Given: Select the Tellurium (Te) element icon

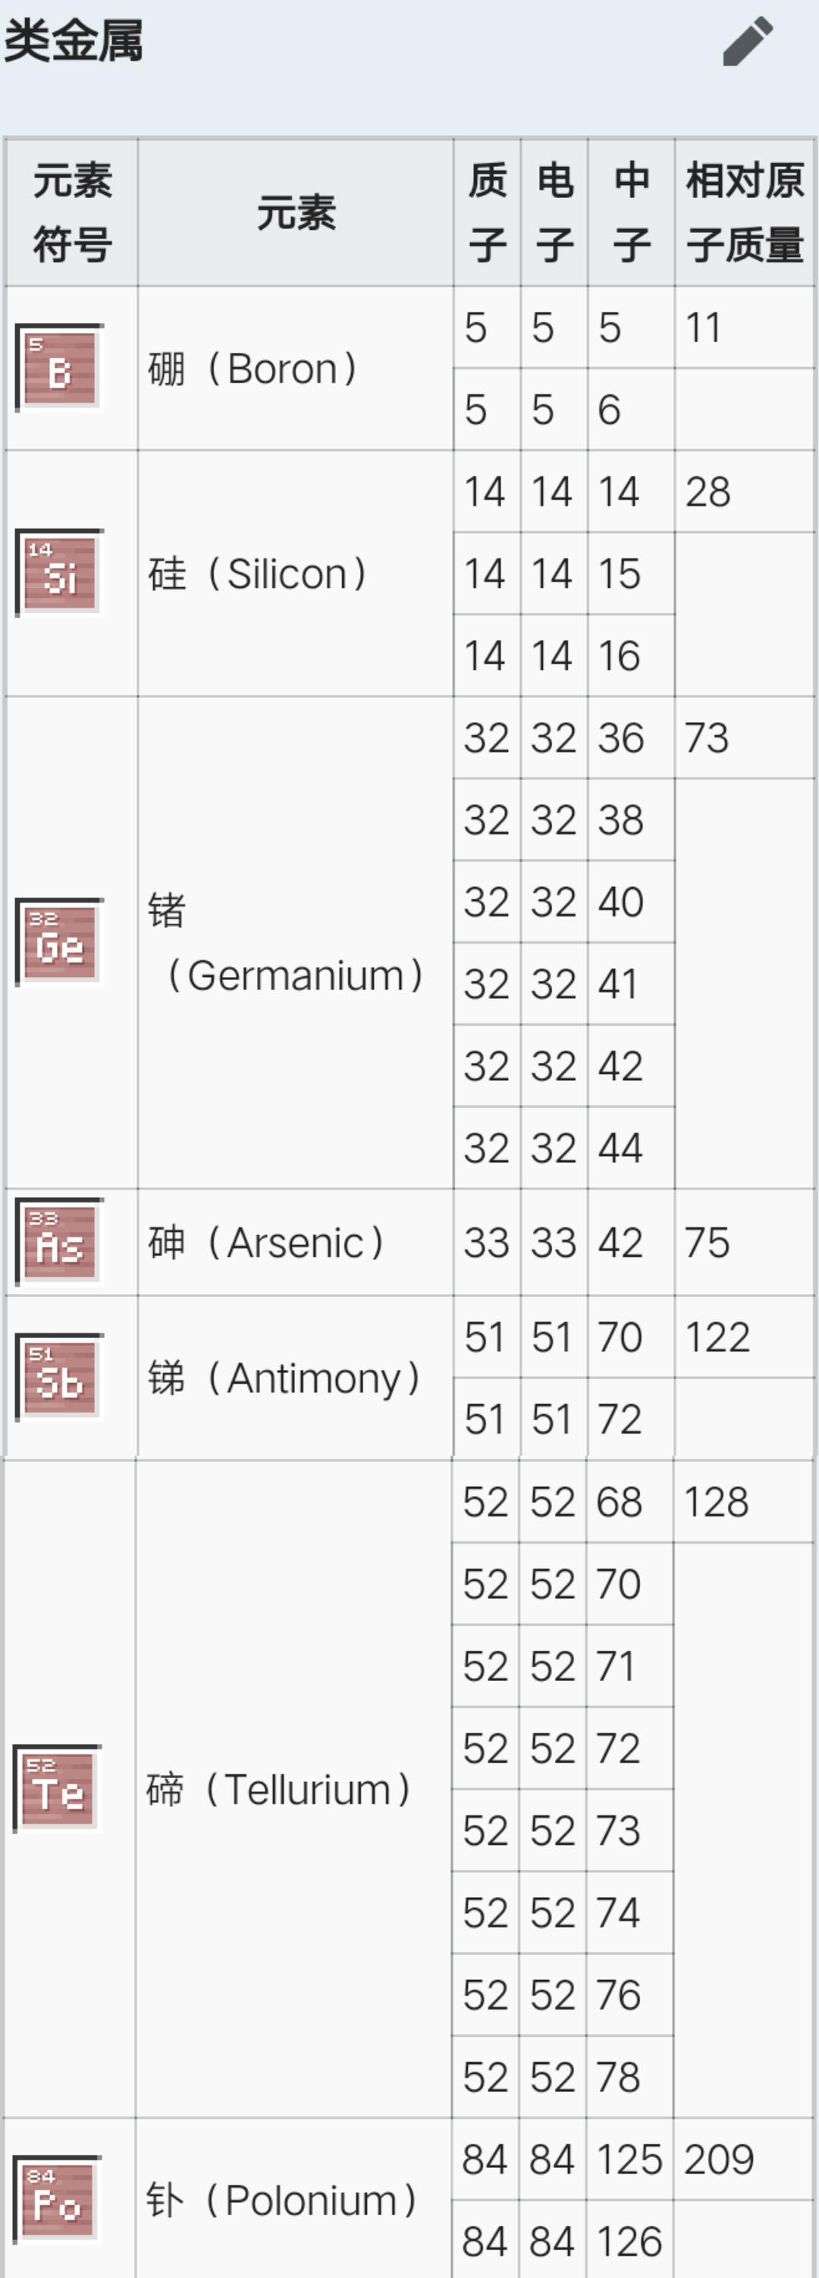Looking at the screenshot, I should click(x=58, y=1788).
